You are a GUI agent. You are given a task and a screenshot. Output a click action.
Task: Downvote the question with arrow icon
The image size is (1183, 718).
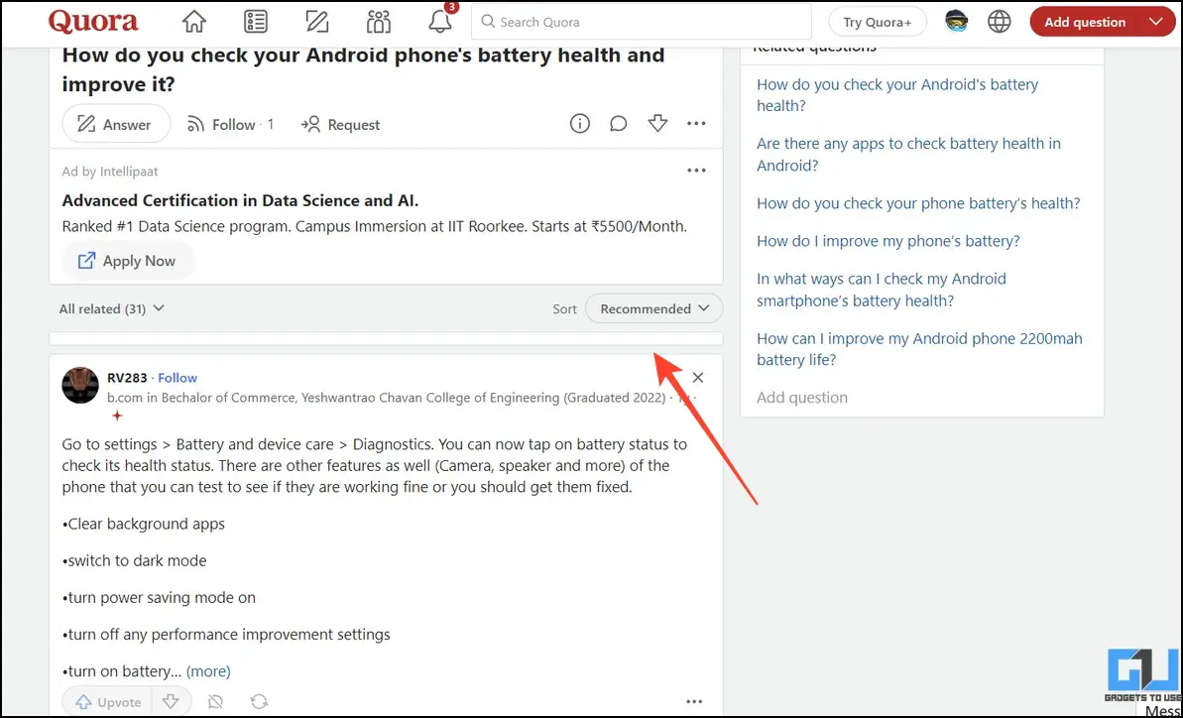pyautogui.click(x=657, y=124)
